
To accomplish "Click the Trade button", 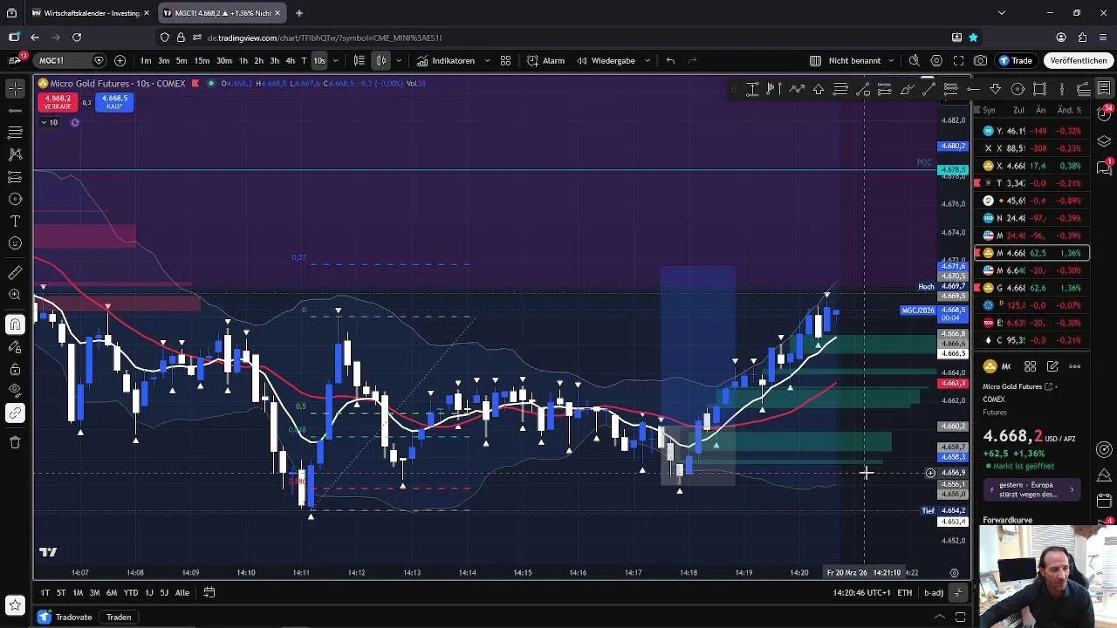I will point(1016,60).
